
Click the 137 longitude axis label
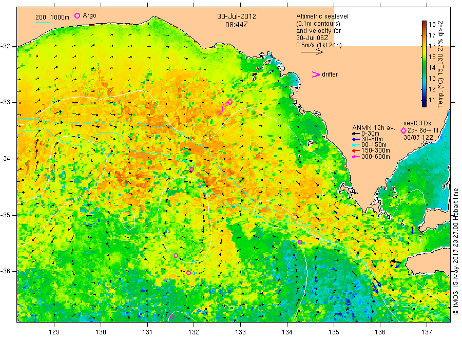pyautogui.click(x=427, y=332)
